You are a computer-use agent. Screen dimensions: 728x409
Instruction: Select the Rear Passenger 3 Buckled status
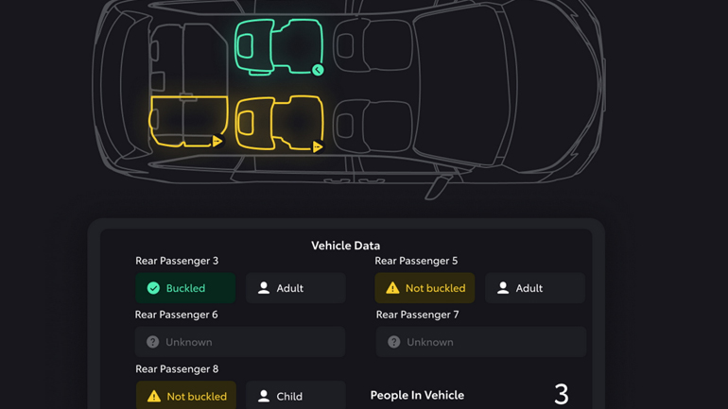tap(185, 288)
